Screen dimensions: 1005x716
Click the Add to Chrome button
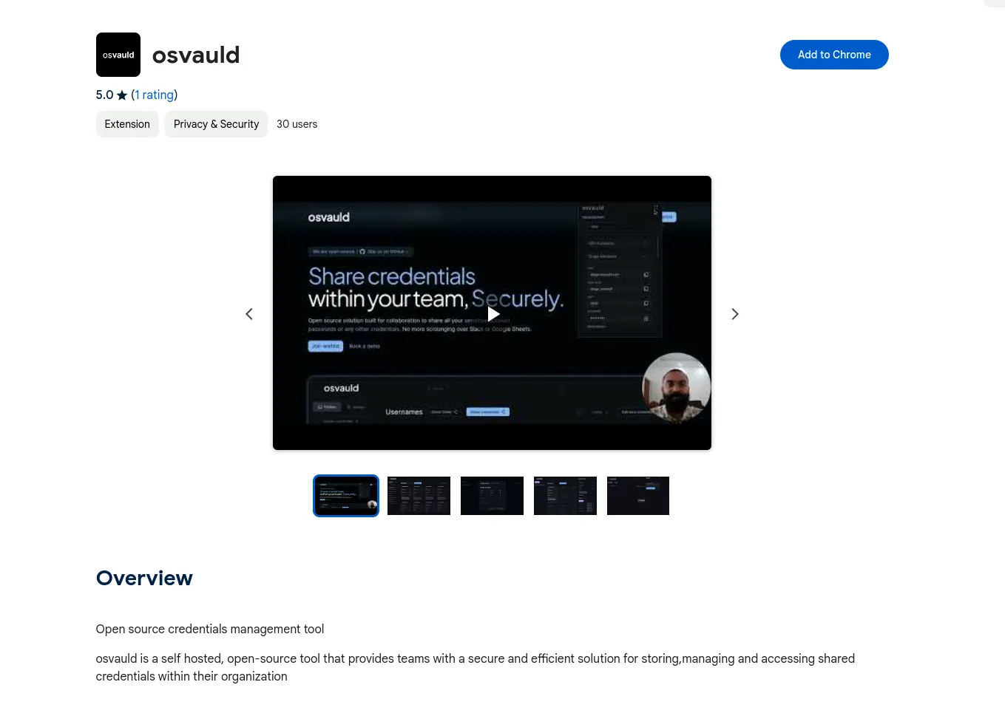[x=834, y=55]
